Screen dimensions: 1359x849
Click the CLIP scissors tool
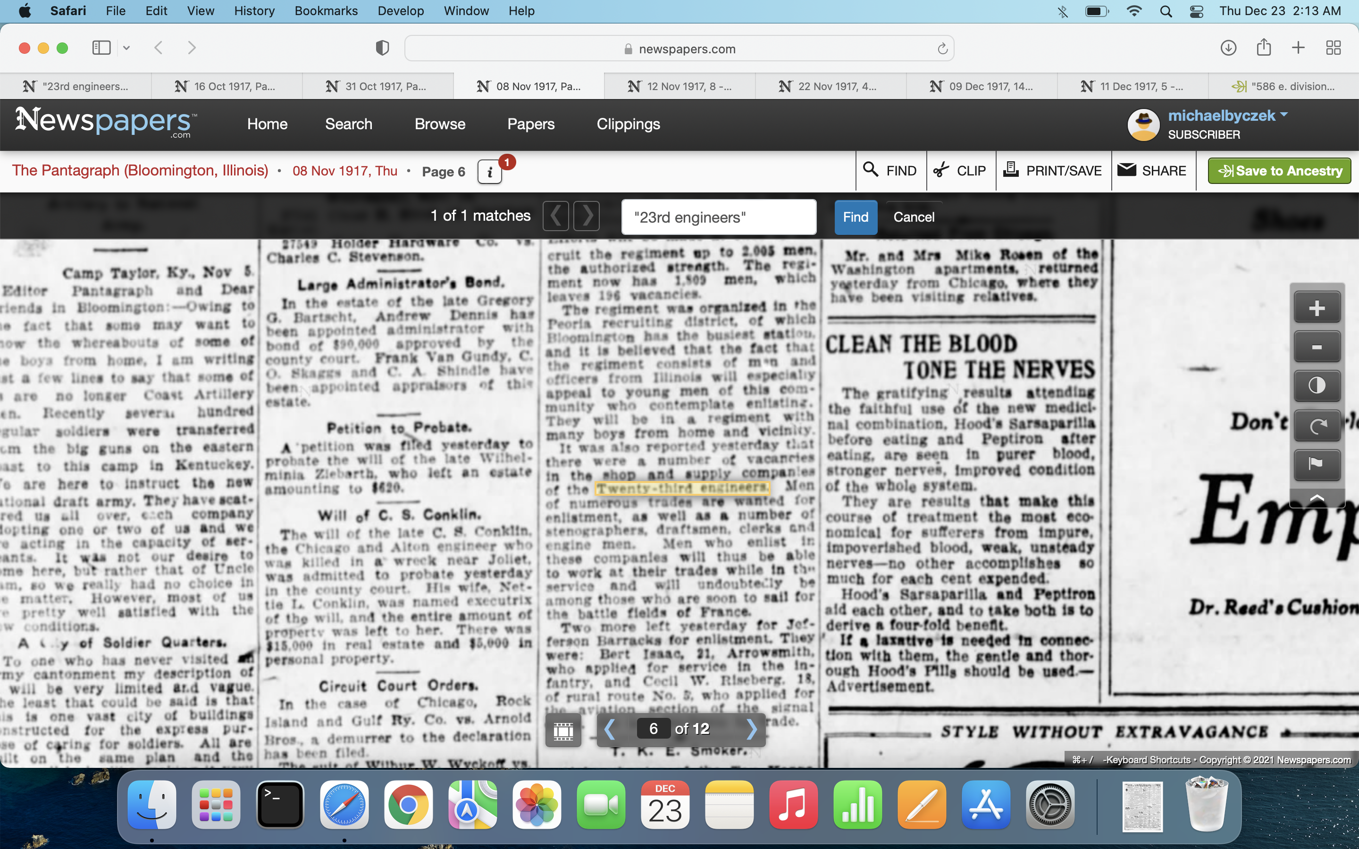tap(960, 171)
